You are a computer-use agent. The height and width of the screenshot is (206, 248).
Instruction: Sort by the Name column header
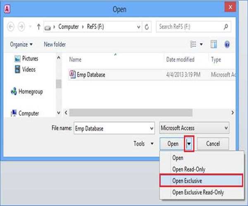point(75,60)
